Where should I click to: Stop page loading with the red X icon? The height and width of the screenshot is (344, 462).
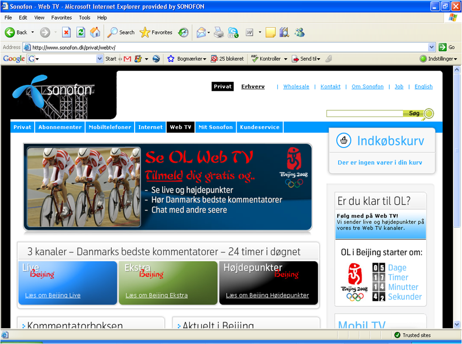66,32
